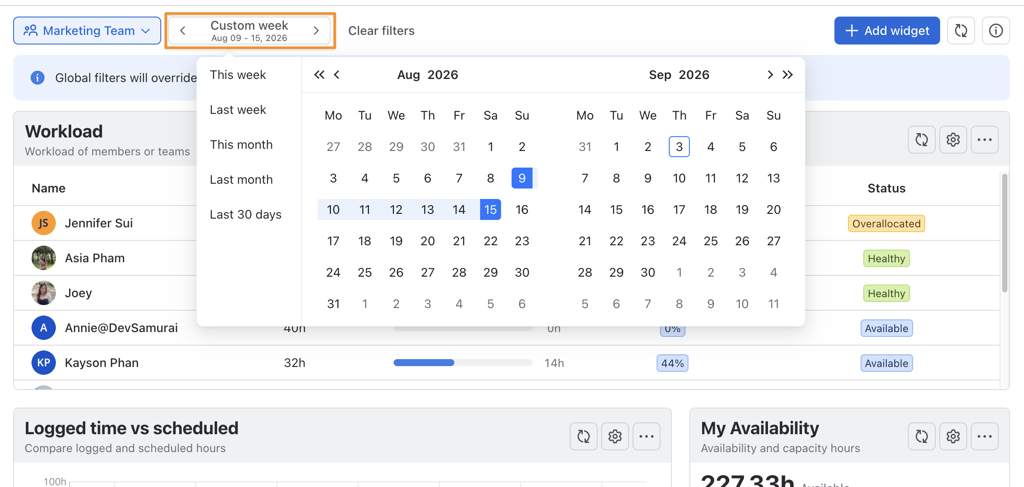Open My Availability settings gear
Image resolution: width=1024 pixels, height=487 pixels.
click(953, 436)
